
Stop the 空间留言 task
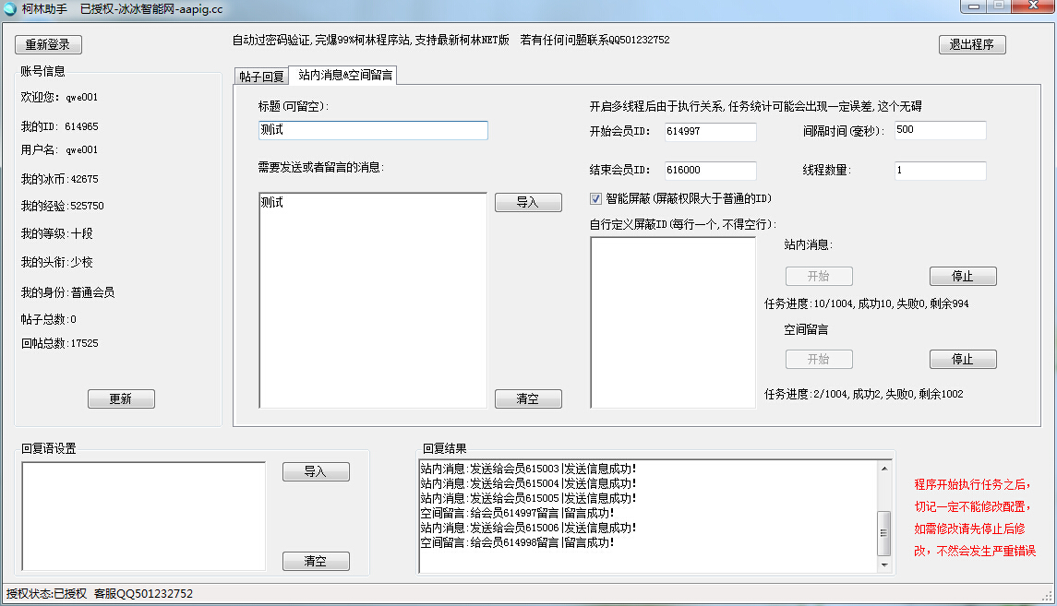tap(963, 359)
